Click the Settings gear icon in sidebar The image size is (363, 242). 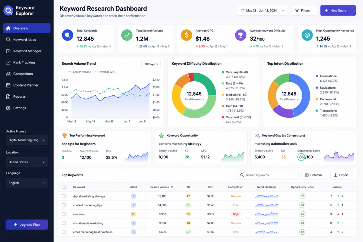[8, 108]
